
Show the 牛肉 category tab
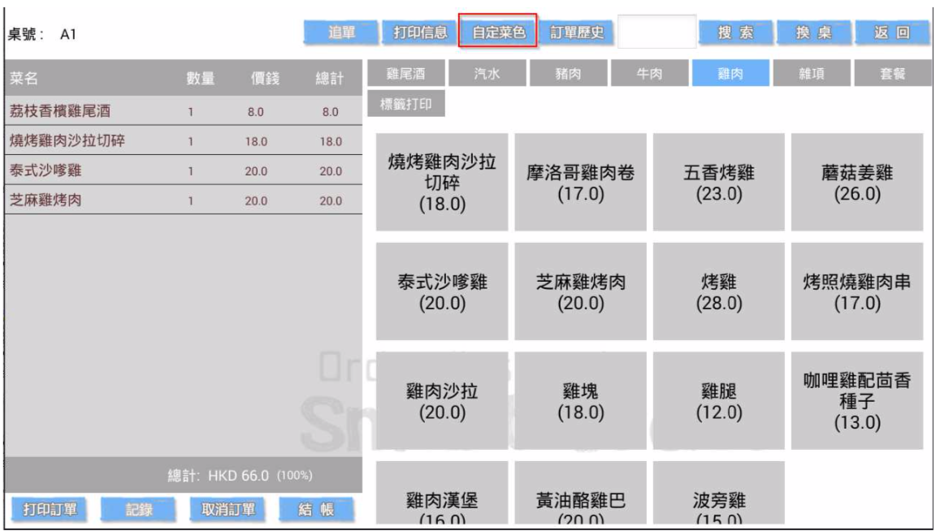point(649,74)
